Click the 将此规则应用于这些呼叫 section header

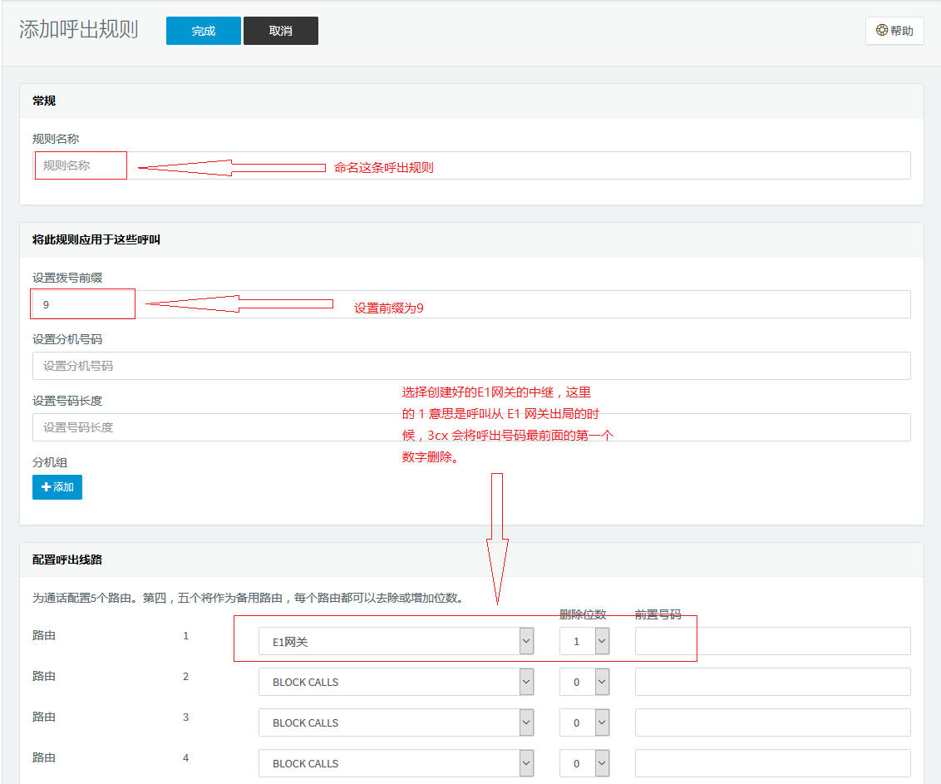(96, 239)
